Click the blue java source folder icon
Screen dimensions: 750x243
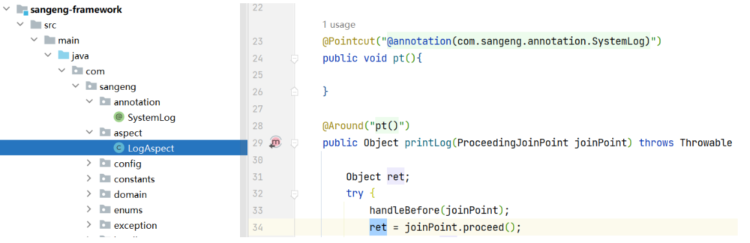point(63,56)
